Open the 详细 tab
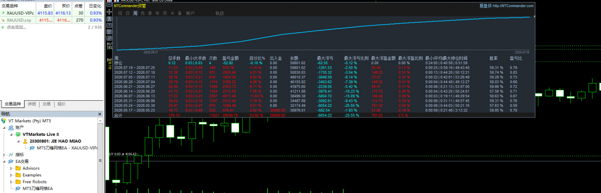This screenshot has width=601, height=193. point(32,104)
